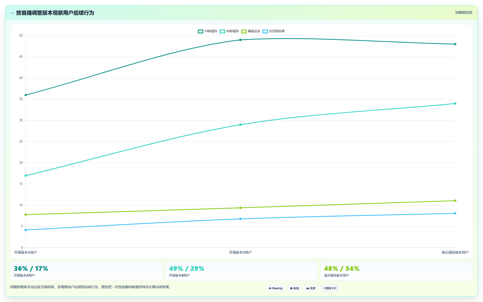This screenshot has width=483, height=302.
Task: Toggle the 10秒留存 legend series
Action: [207, 31]
